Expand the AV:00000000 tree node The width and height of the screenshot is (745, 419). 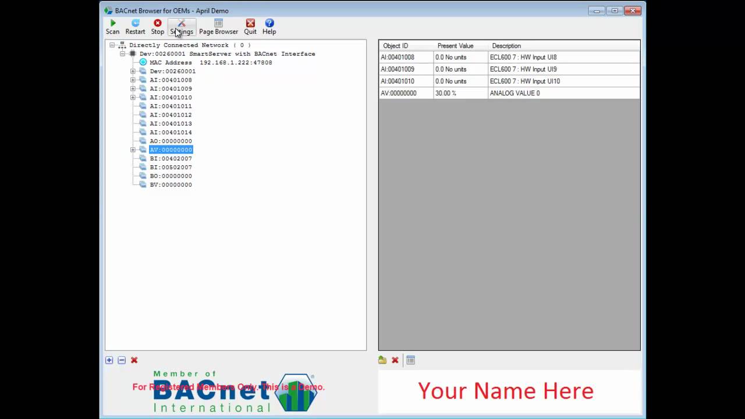(133, 150)
